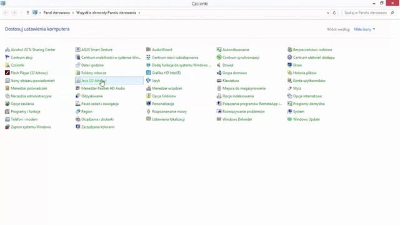Expand arrow after Wszystkie elementy breadcrumb
This screenshot has height=225, width=400.
point(139,12)
